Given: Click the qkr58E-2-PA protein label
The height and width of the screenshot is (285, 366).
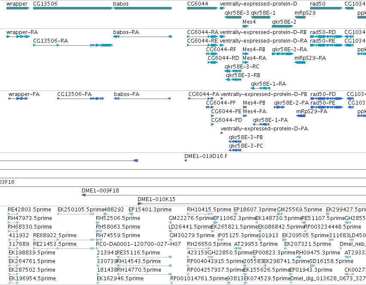Looking at the screenshot, I should click(x=291, y=103).
